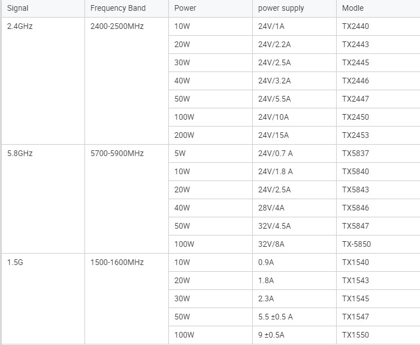Click the 200W power cell

210,136
